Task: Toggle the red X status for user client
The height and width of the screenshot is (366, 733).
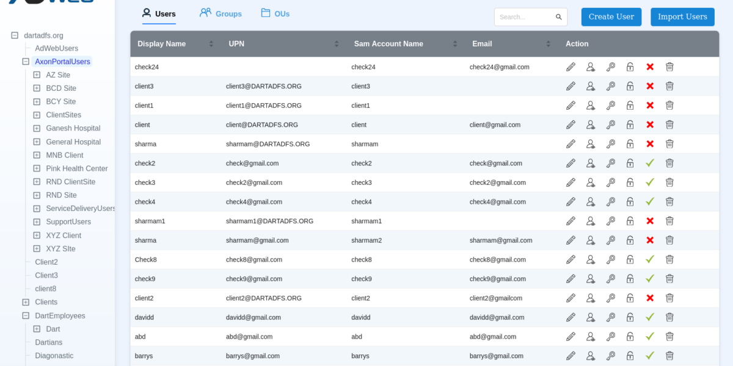Action: click(650, 125)
